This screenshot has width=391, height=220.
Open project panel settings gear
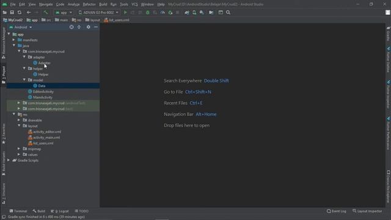[88, 27]
